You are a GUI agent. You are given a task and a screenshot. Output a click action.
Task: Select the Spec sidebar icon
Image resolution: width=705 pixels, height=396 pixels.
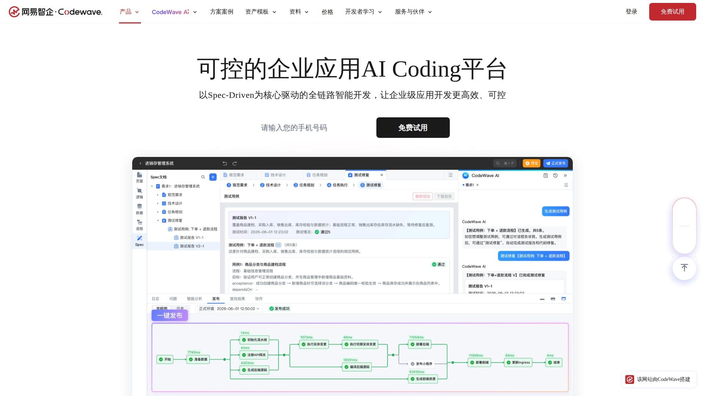point(140,241)
